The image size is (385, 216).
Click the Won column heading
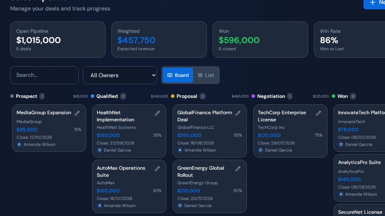click(342, 96)
